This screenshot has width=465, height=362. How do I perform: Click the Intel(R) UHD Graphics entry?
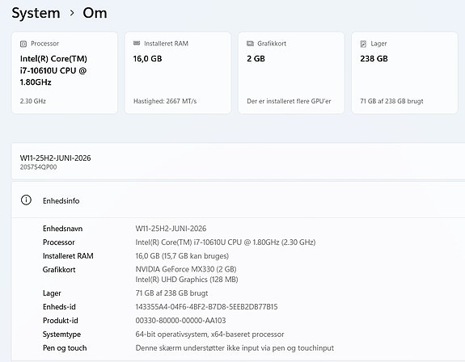coord(187,280)
